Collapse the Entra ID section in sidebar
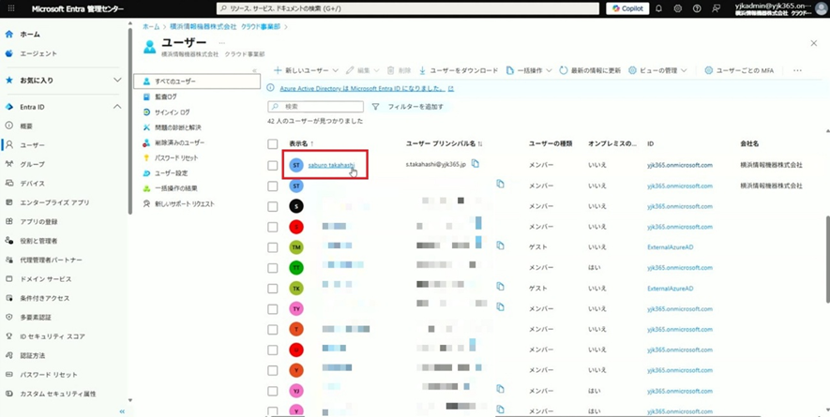 [x=117, y=107]
